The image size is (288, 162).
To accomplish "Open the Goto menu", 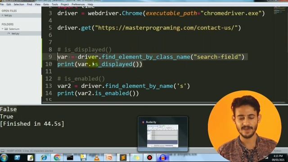I will [46, 4].
